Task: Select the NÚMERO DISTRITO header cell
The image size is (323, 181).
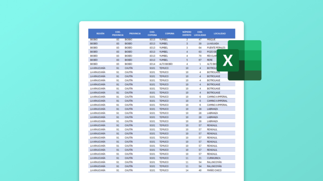Action: pyautogui.click(x=187, y=33)
